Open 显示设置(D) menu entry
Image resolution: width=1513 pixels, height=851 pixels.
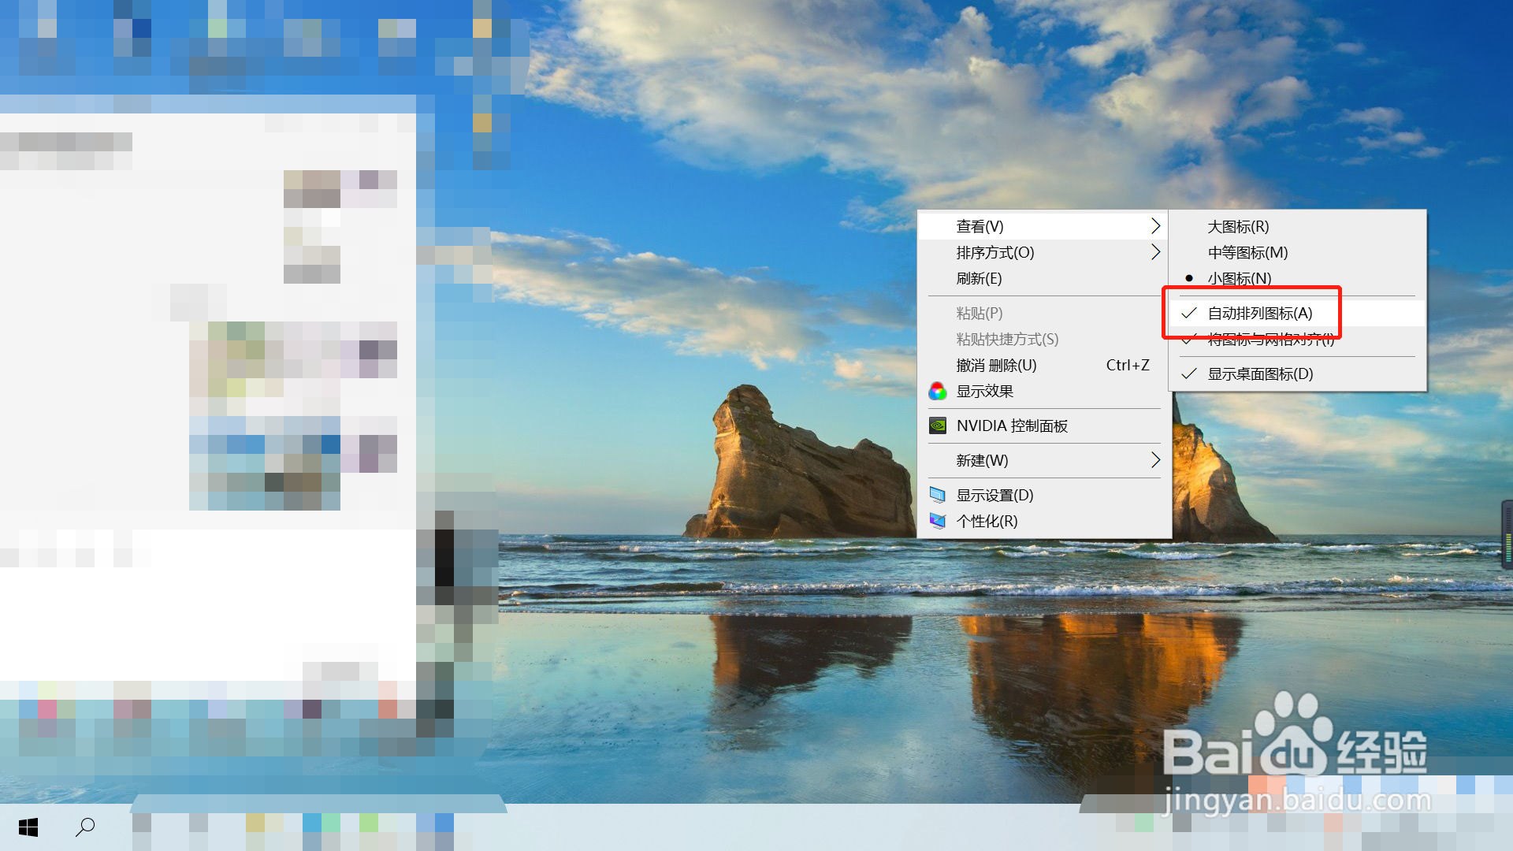pos(994,495)
